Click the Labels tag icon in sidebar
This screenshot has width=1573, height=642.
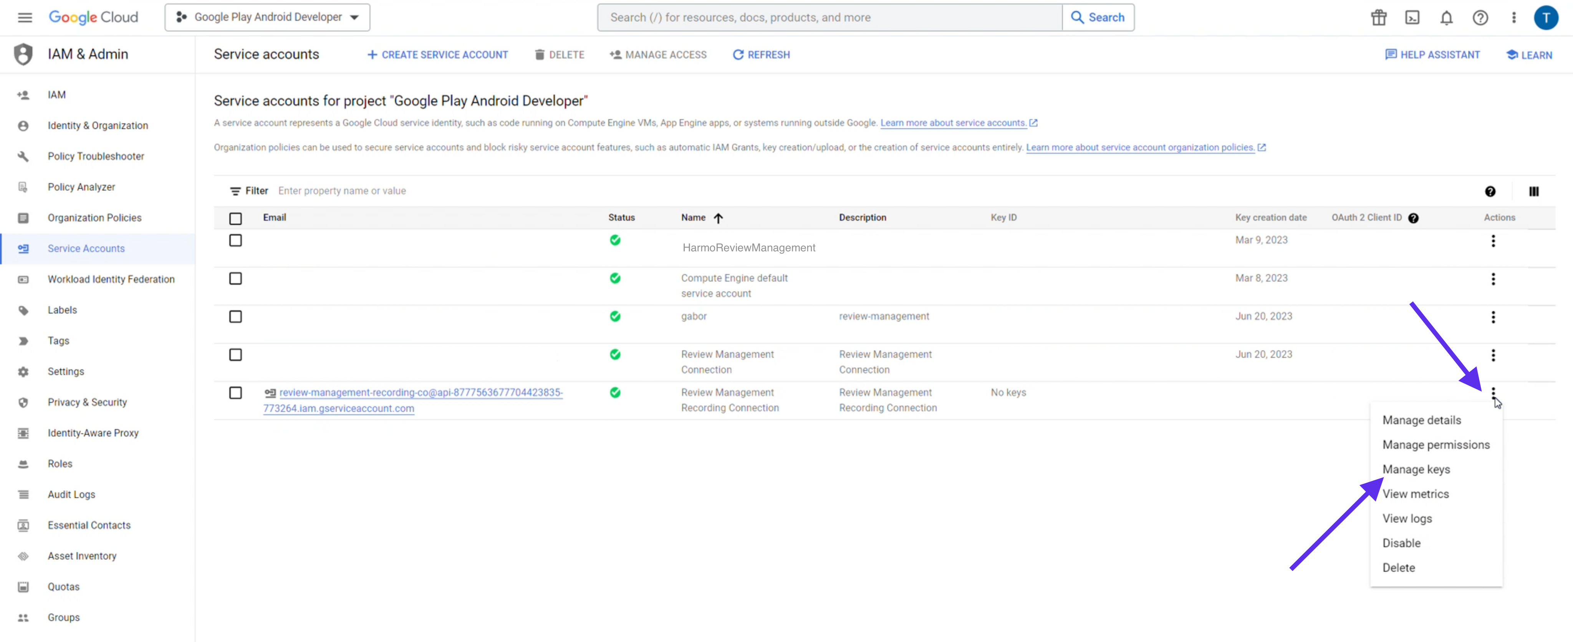[x=23, y=310]
